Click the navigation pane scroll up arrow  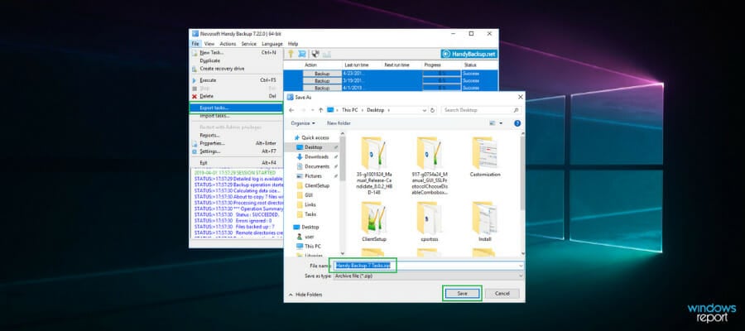click(x=343, y=136)
